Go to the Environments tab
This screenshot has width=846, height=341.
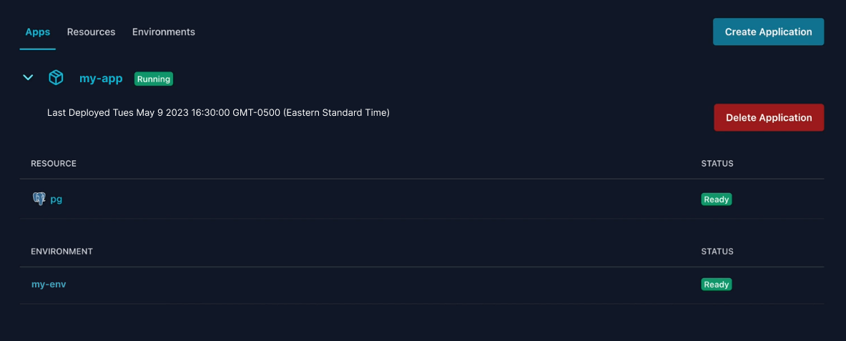tap(163, 32)
